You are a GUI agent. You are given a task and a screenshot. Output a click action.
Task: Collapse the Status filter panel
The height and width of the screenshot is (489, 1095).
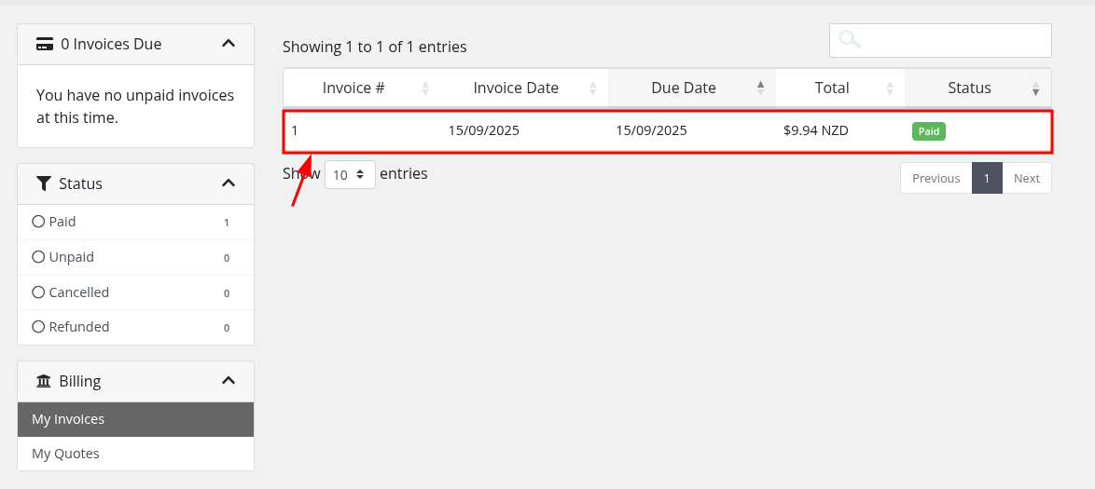pyautogui.click(x=229, y=183)
